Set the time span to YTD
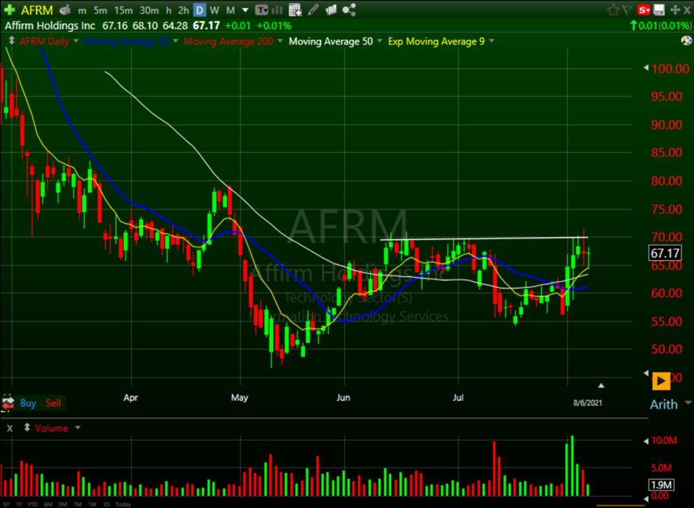694x508 pixels. pos(33,504)
